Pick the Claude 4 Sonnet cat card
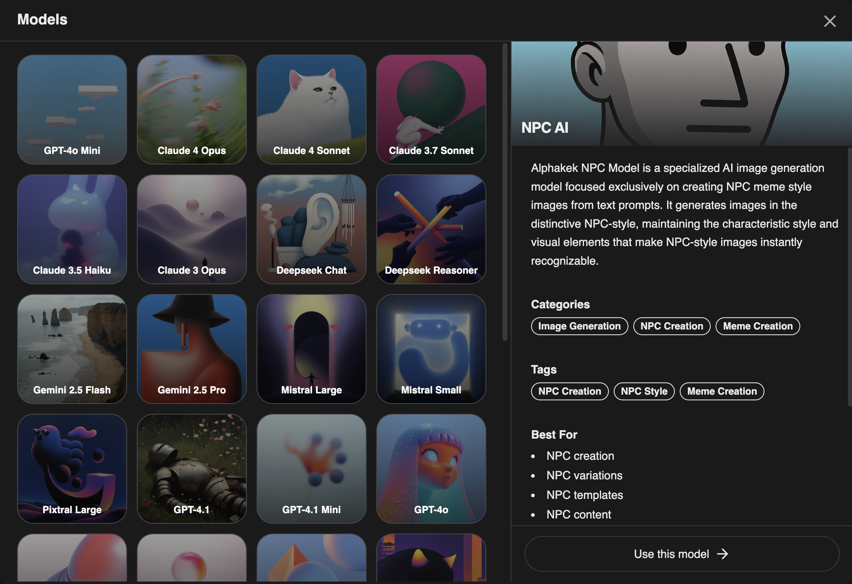The height and width of the screenshot is (584, 852). click(312, 110)
